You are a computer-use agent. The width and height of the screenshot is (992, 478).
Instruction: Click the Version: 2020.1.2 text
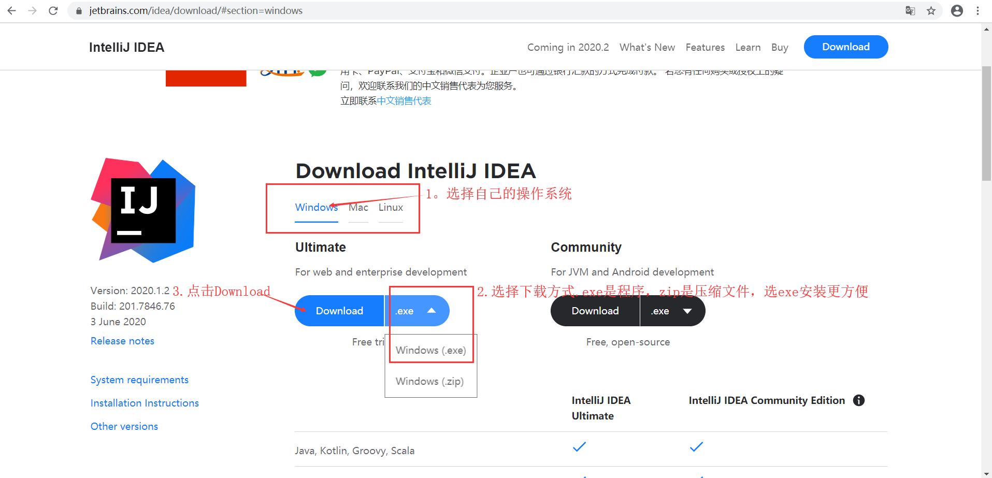[x=130, y=291]
